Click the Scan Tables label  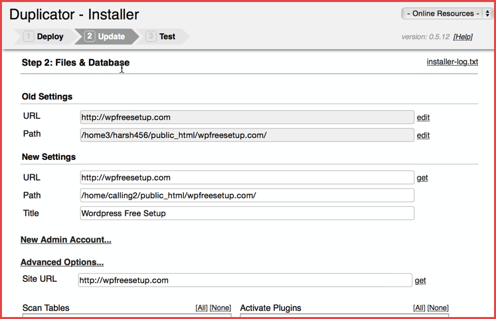pos(46,308)
